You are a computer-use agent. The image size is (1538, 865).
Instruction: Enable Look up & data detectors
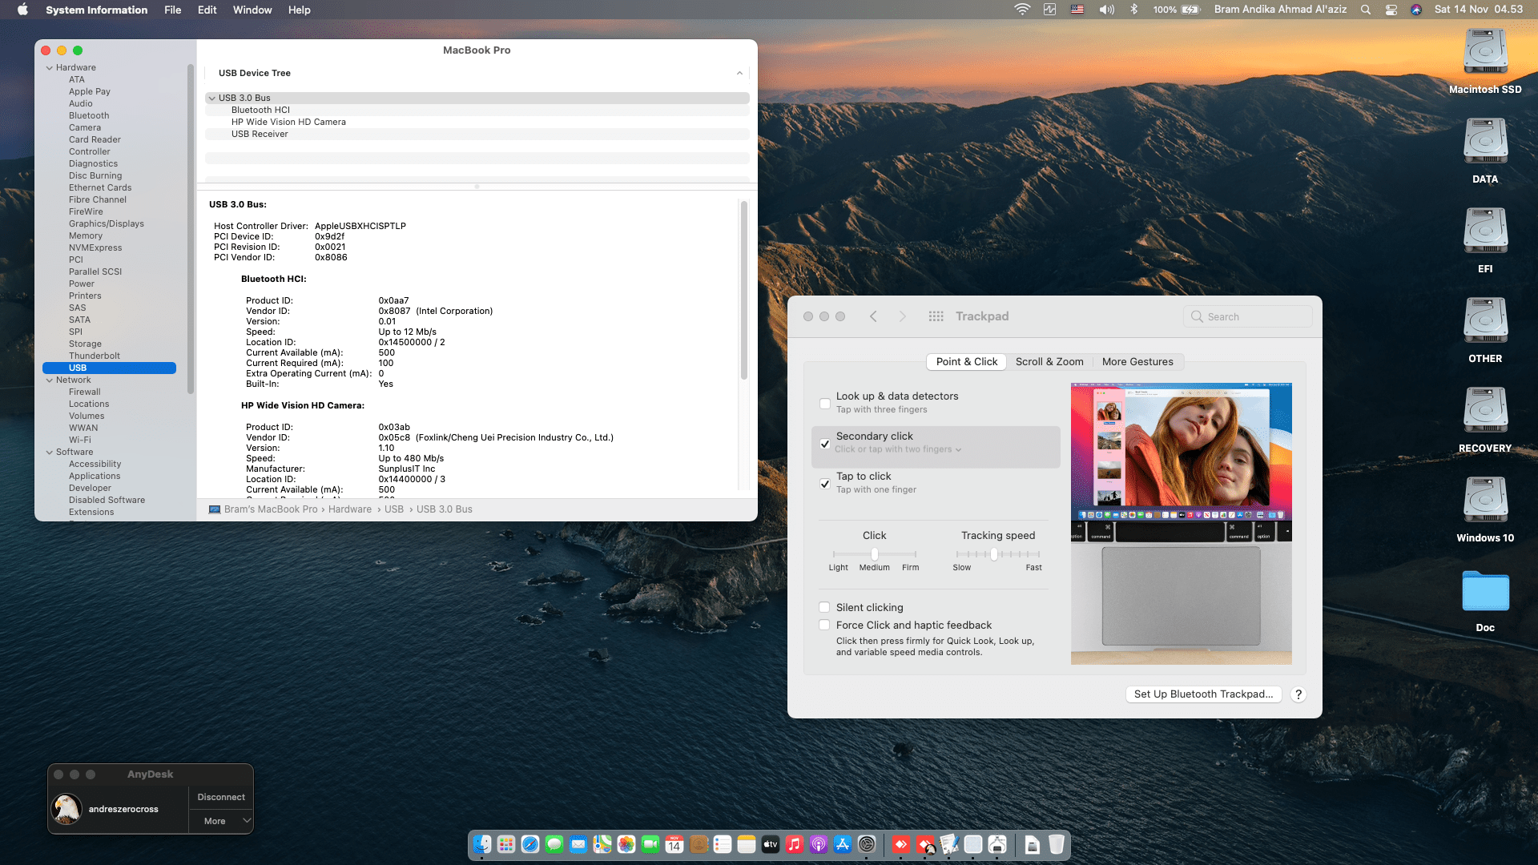(825, 403)
